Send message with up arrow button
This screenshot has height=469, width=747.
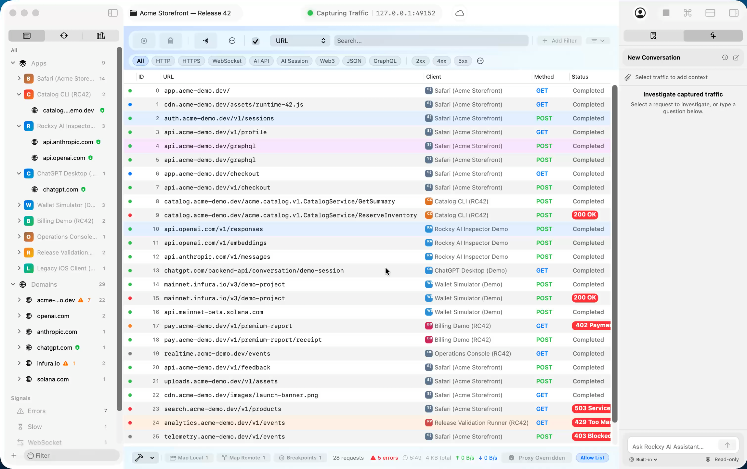(x=727, y=445)
